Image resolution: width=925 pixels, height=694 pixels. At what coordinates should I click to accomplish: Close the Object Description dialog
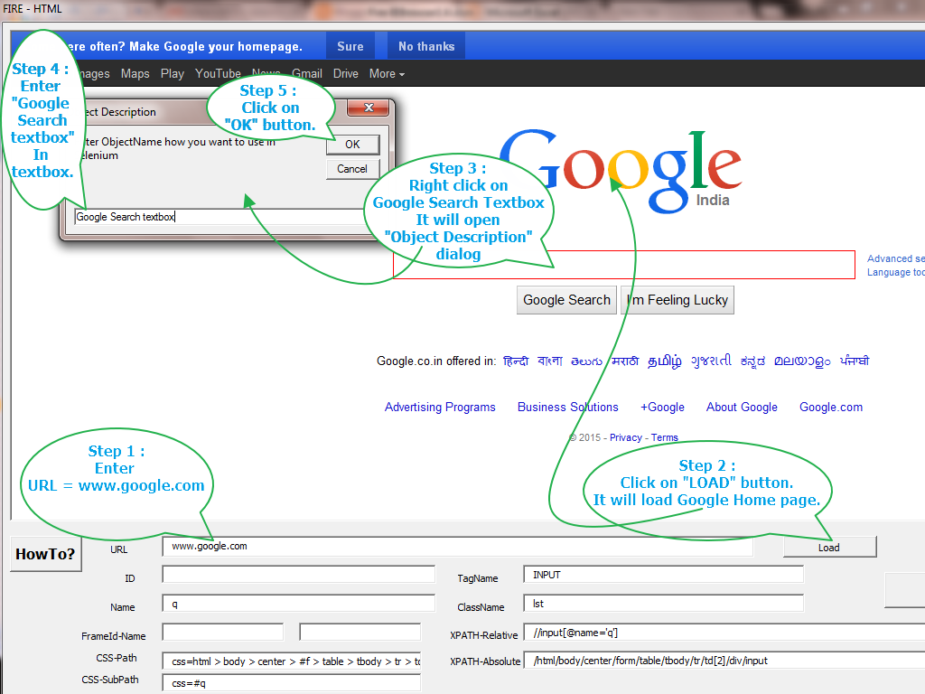[369, 108]
